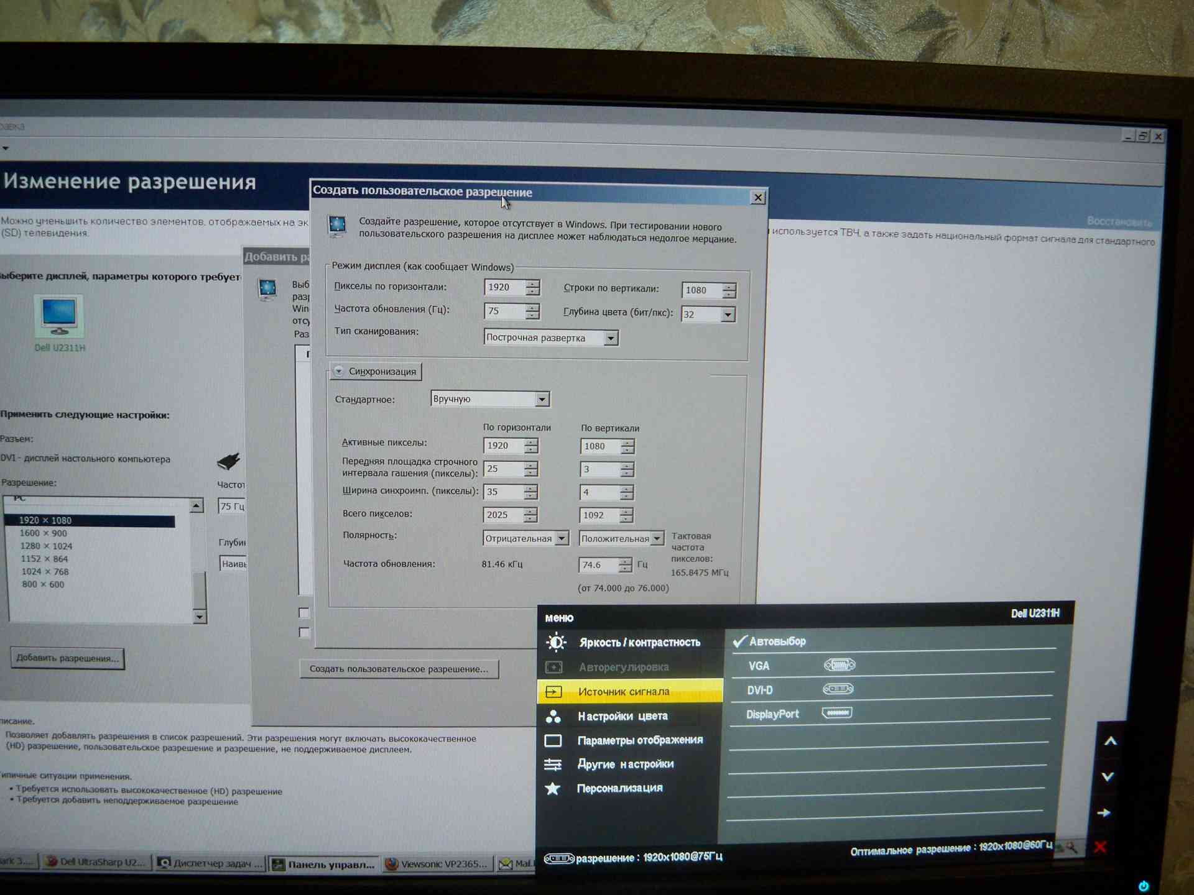Open the scan type dropdown
The width and height of the screenshot is (1194, 895).
(611, 338)
